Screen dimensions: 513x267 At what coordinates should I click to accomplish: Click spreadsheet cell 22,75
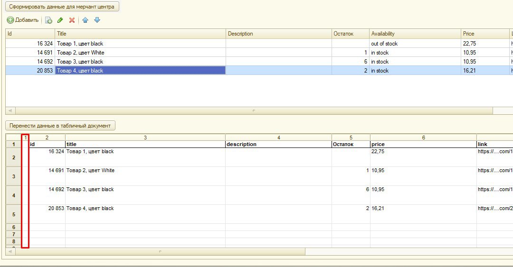tap(423, 157)
